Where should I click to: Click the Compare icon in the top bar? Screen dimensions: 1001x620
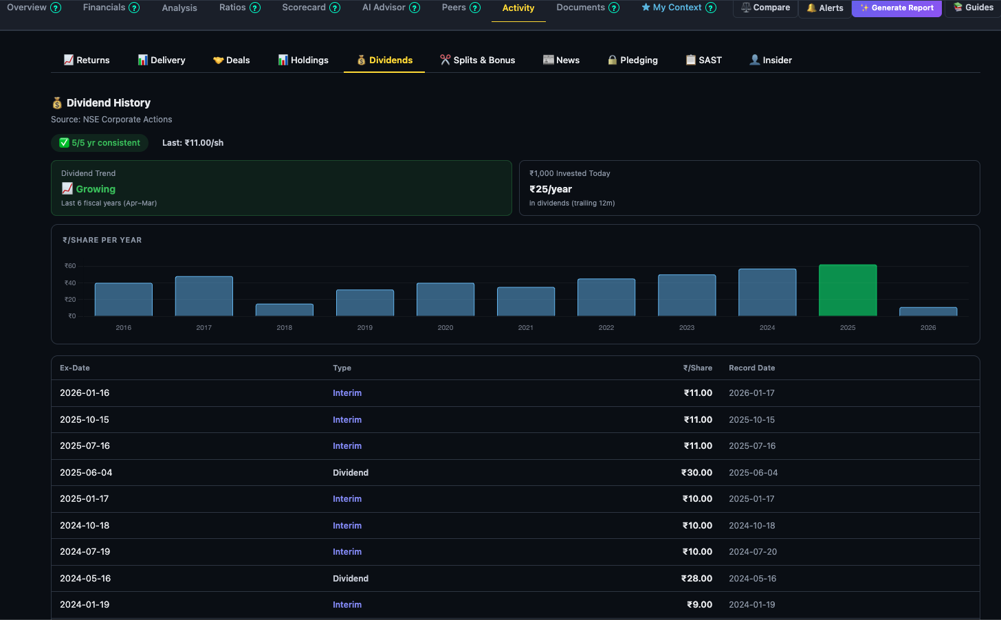point(745,8)
